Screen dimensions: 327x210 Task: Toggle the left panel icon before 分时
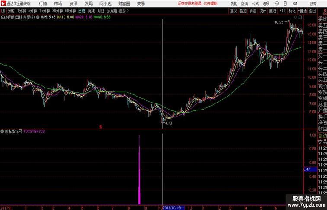(x=3, y=11)
